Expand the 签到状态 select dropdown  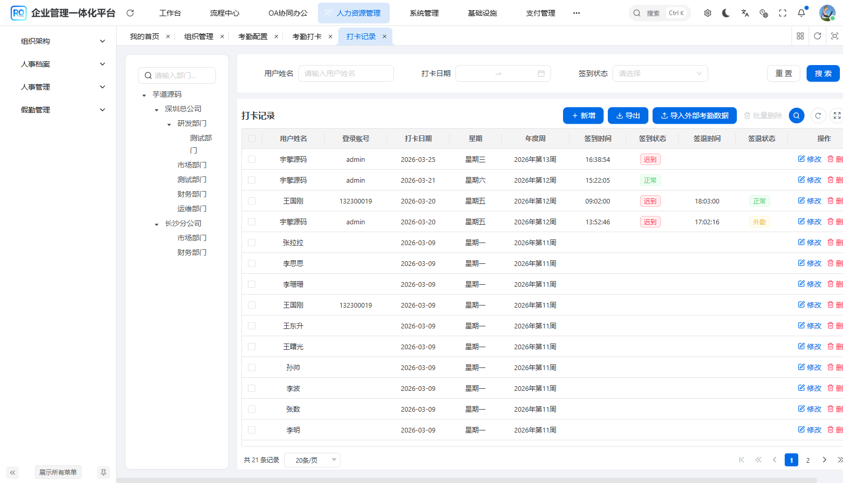(660, 73)
